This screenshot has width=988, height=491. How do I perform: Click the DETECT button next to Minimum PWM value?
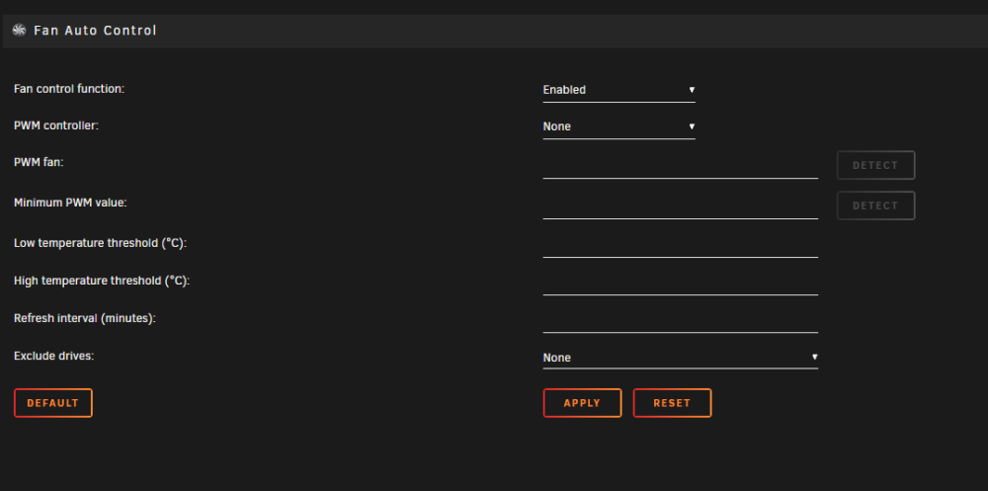click(x=875, y=205)
